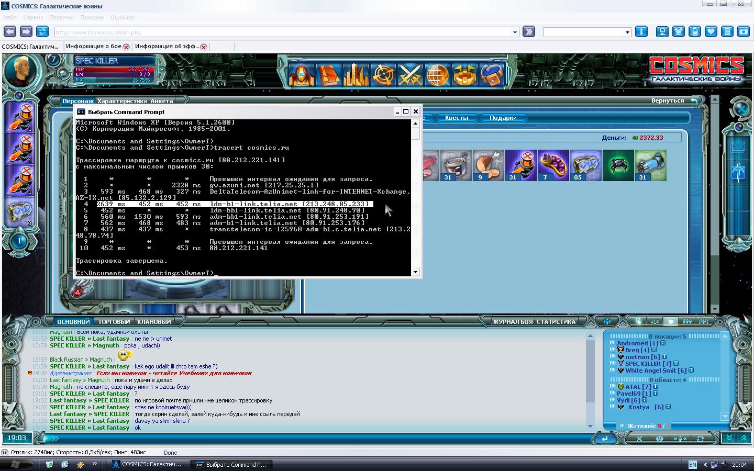
Task: Click the chat scrollbar thumb
Action: pos(590,372)
